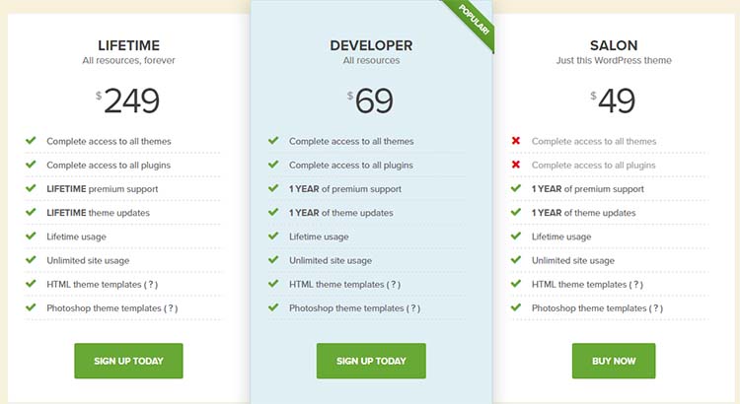Click greyed 'Complete access to all plugins' in Salon
Image resolution: width=740 pixels, height=404 pixels.
(593, 165)
